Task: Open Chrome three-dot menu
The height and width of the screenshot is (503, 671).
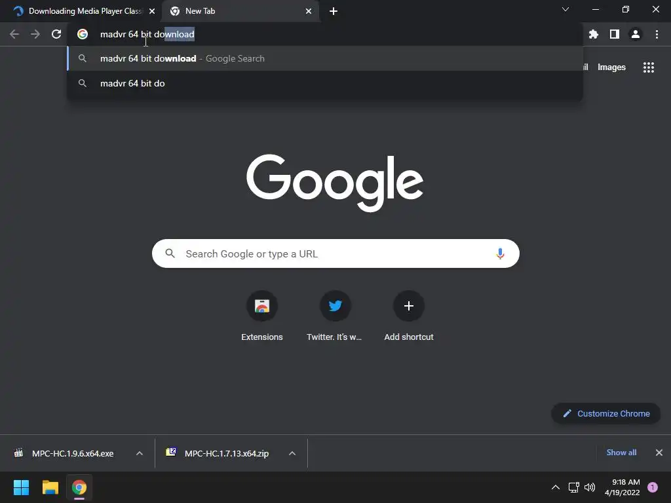Action: coord(657,34)
